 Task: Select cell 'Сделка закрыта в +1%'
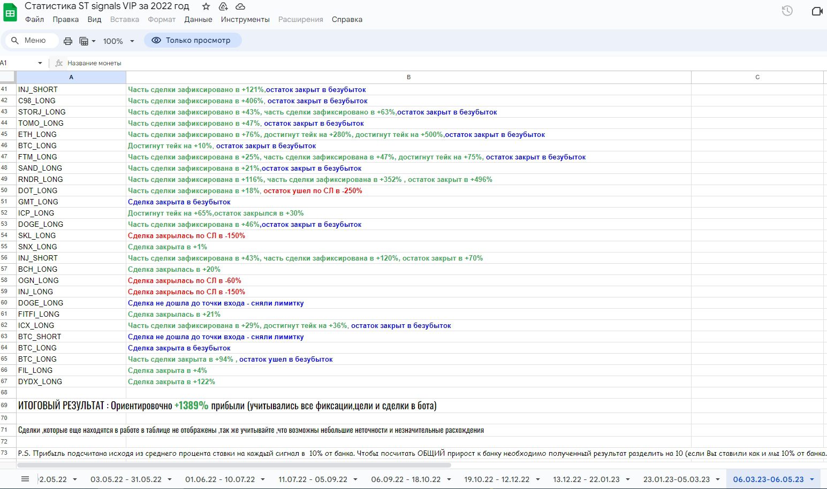click(x=408, y=247)
